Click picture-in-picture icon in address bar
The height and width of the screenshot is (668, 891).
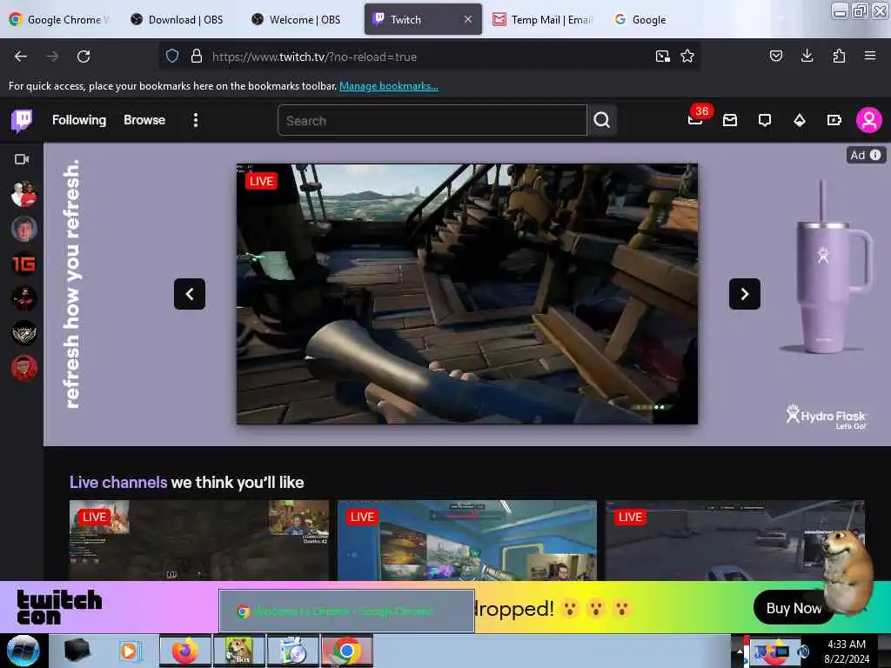pyautogui.click(x=662, y=57)
